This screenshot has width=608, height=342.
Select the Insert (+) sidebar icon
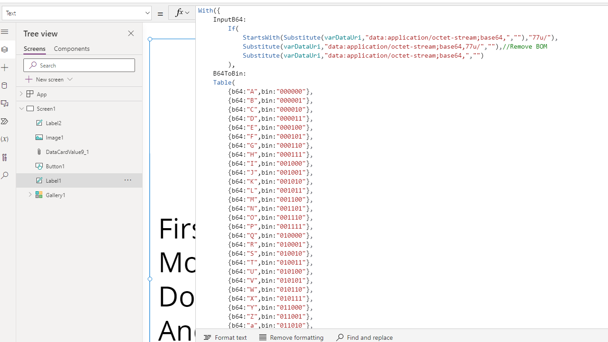click(x=5, y=67)
